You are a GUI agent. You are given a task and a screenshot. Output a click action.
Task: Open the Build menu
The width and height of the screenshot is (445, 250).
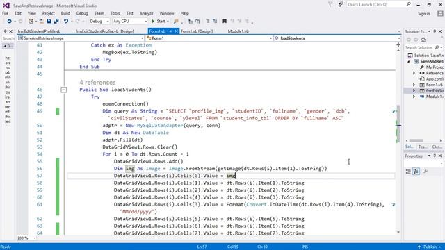[x=65, y=13]
